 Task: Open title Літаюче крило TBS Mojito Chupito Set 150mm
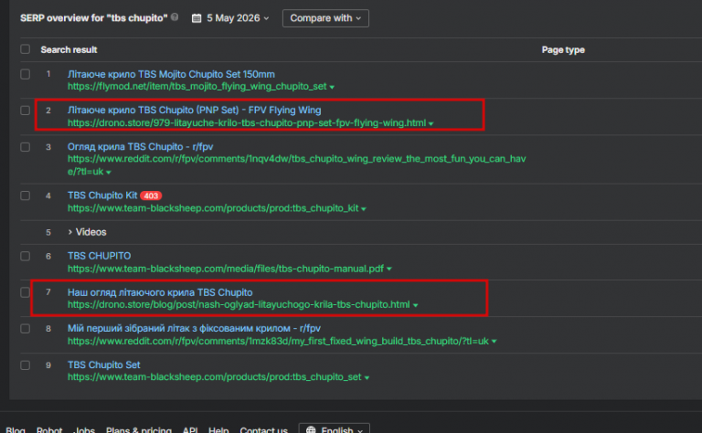[x=171, y=74]
